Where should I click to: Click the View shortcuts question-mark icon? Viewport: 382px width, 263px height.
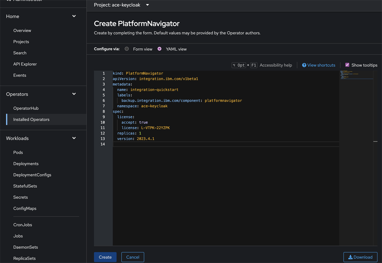[304, 65]
